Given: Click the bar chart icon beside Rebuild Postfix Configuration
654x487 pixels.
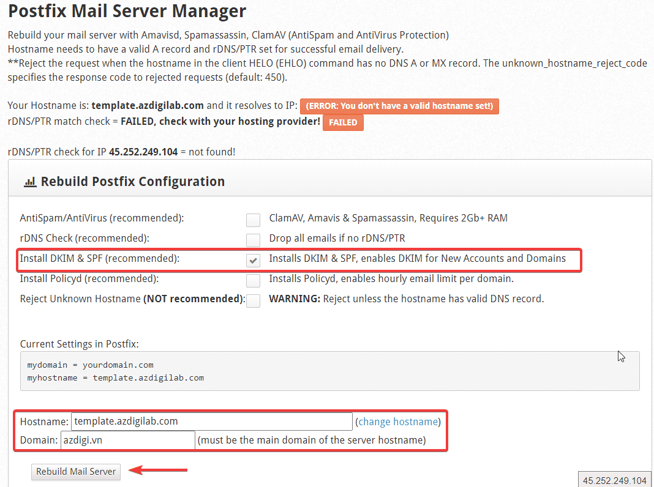Looking at the screenshot, I should click(x=29, y=182).
